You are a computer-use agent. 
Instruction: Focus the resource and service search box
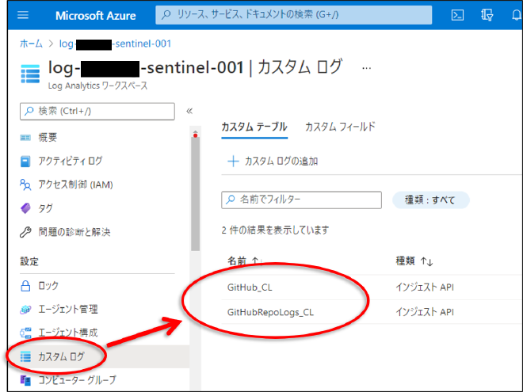click(x=293, y=15)
